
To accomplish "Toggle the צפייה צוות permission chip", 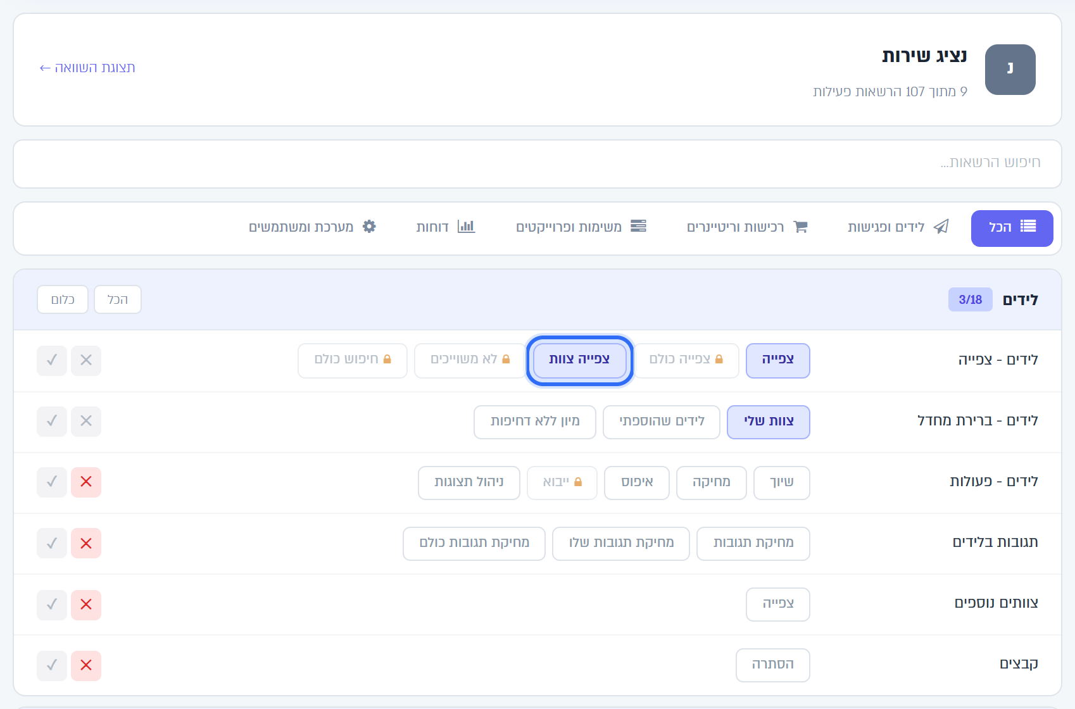I will [x=579, y=360].
